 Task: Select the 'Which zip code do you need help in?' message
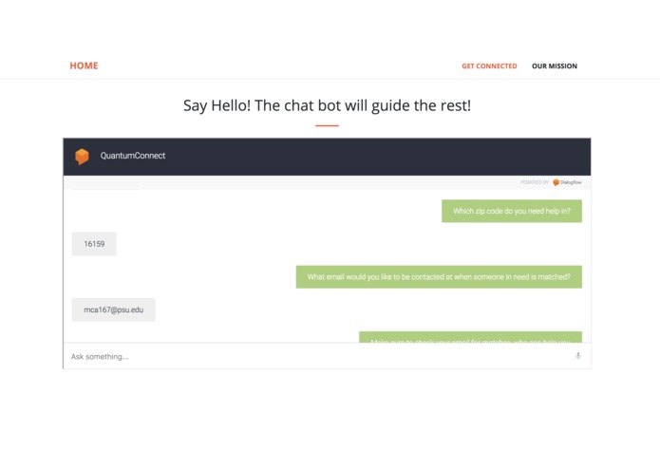[512, 211]
